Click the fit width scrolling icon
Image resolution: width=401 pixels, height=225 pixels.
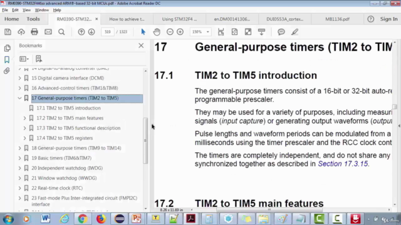(221, 32)
